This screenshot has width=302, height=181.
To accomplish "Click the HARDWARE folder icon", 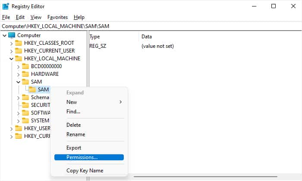I will pyautogui.click(x=25, y=74).
